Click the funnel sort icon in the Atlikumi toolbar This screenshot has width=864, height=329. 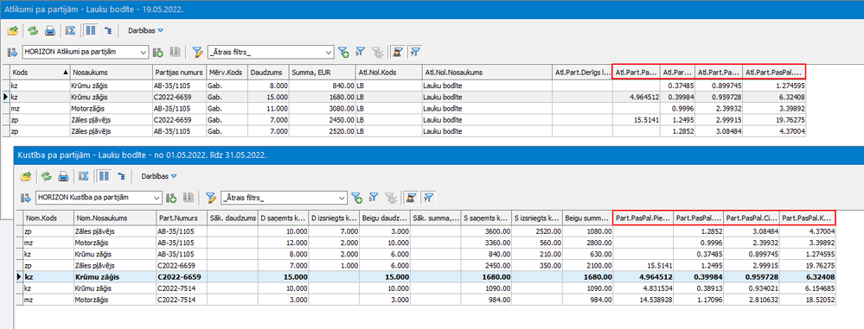pos(361,53)
